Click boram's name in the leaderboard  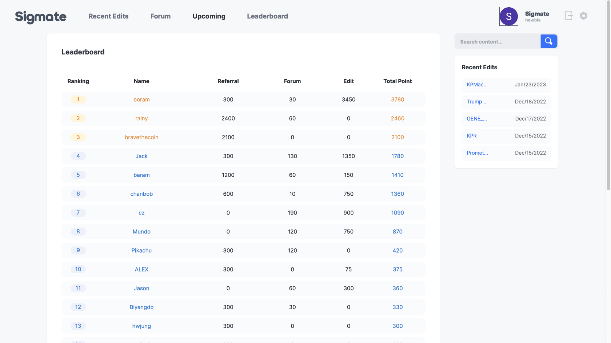point(141,99)
